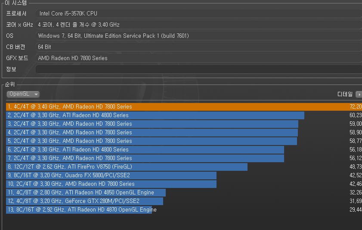Click the 프로세서 label
The image size is (362, 230).
pyautogui.click(x=16, y=14)
